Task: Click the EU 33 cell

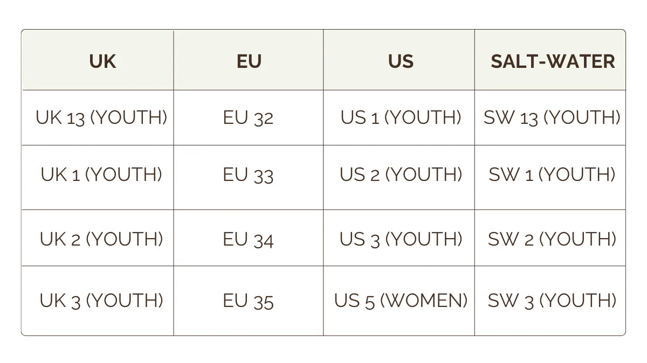Action: [249, 174]
